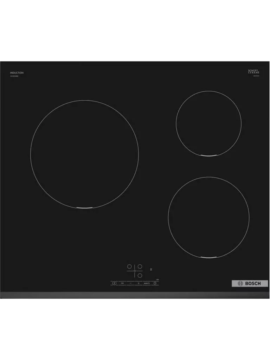Click the large left cooking zone

[x=84, y=154]
